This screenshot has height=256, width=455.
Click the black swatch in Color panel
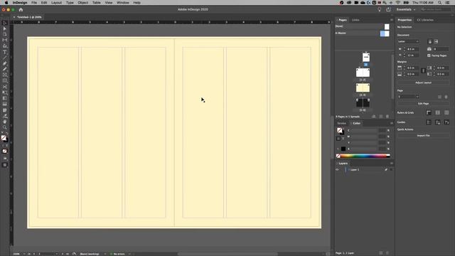tap(343, 149)
